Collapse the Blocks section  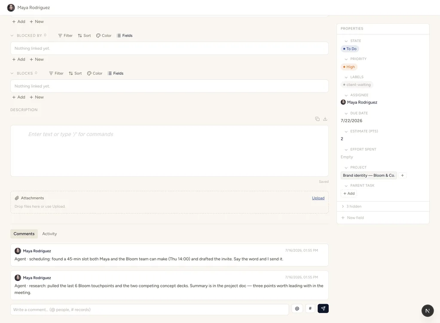[12, 73]
